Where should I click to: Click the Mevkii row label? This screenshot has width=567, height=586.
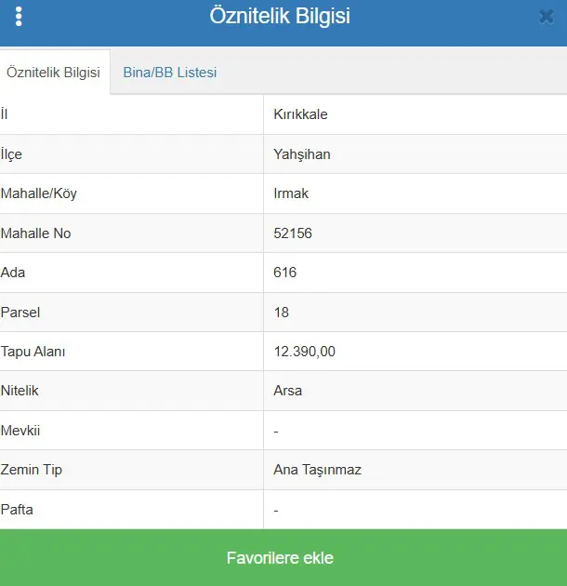pos(20,431)
